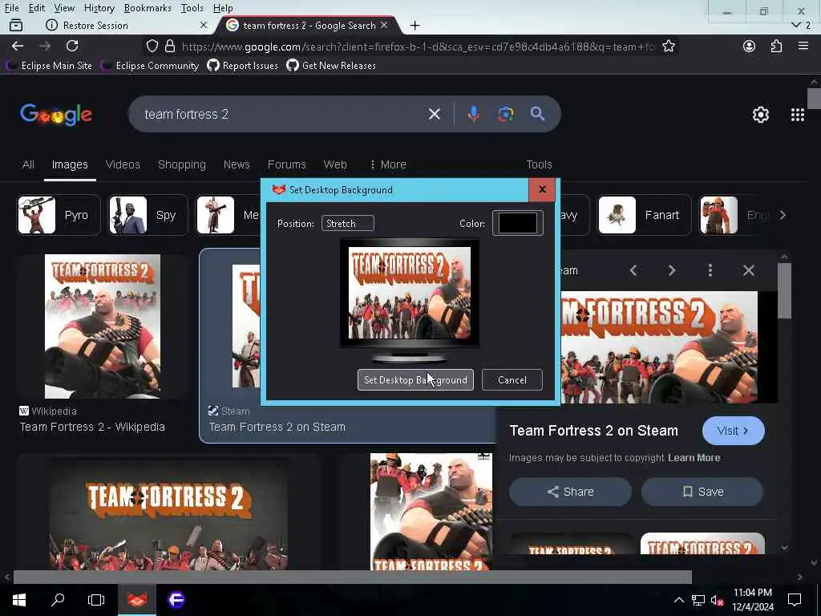Open tracking protection shield icon
The image size is (821, 616).
click(x=152, y=46)
